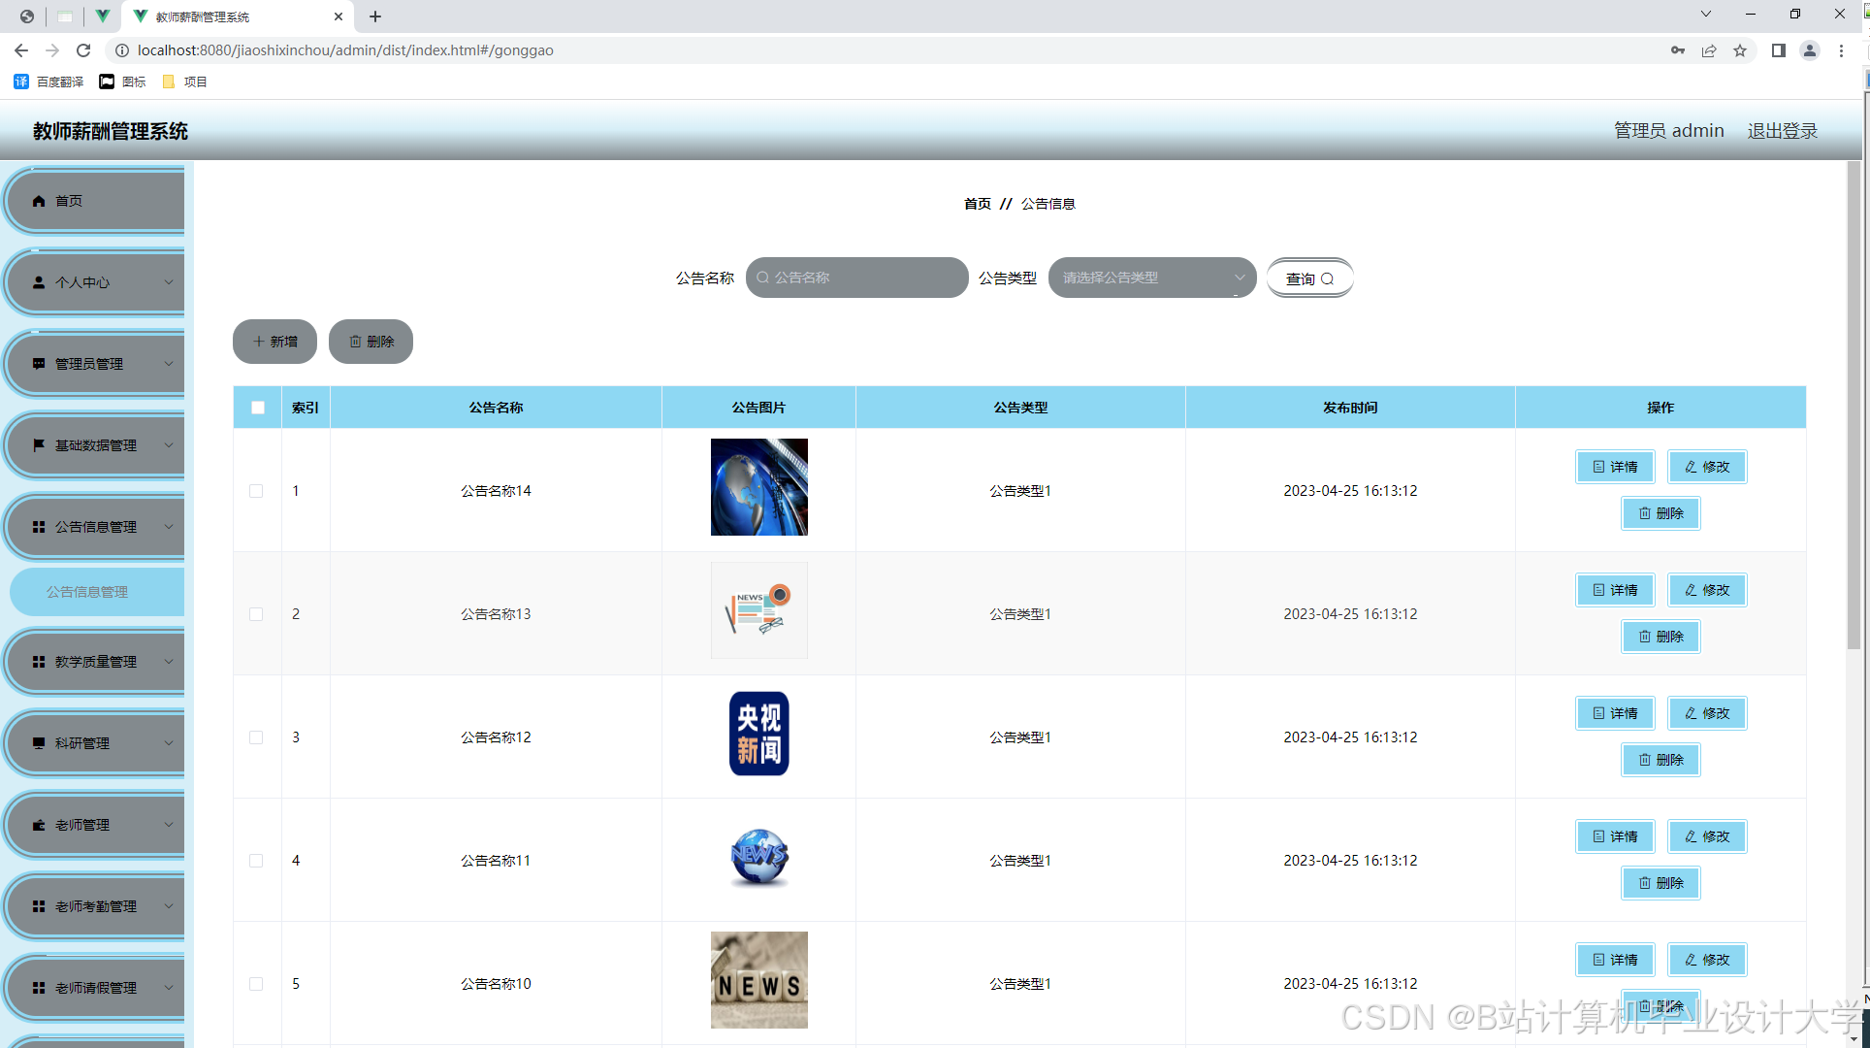This screenshot has width=1870, height=1048.
Task: Click the flag icon beside 基础数据管理
Action: coord(39,445)
